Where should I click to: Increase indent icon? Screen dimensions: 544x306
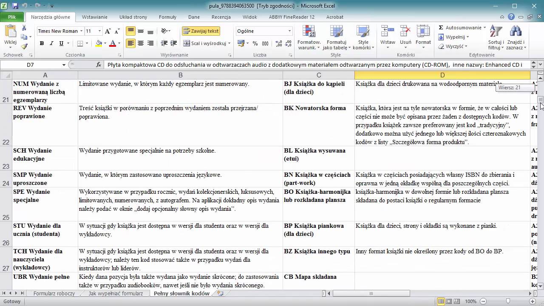coord(173,43)
